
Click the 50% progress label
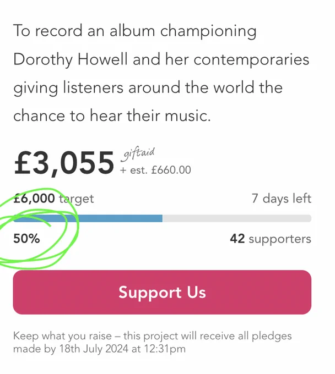26,239
